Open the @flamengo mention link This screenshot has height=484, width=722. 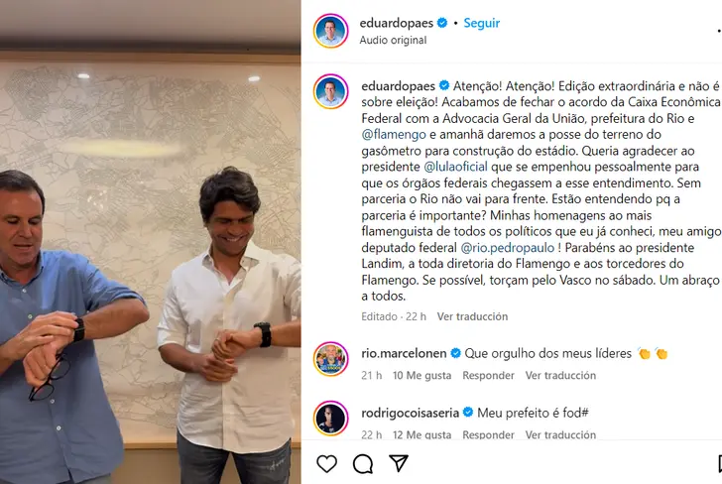(x=394, y=135)
